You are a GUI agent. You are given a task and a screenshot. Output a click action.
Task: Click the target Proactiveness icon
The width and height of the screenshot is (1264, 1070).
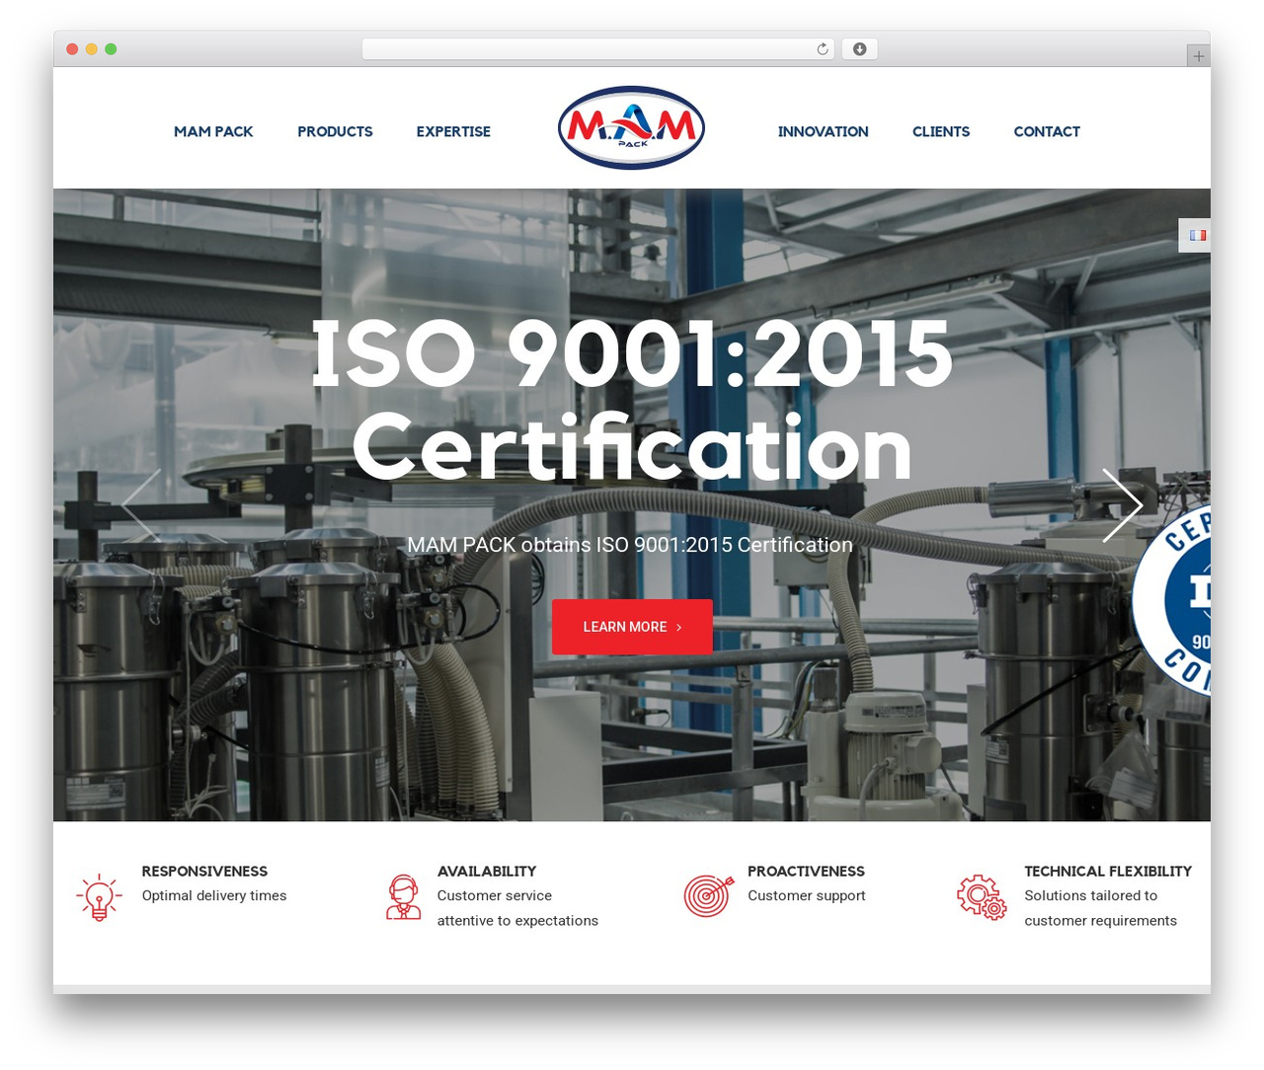(x=709, y=896)
